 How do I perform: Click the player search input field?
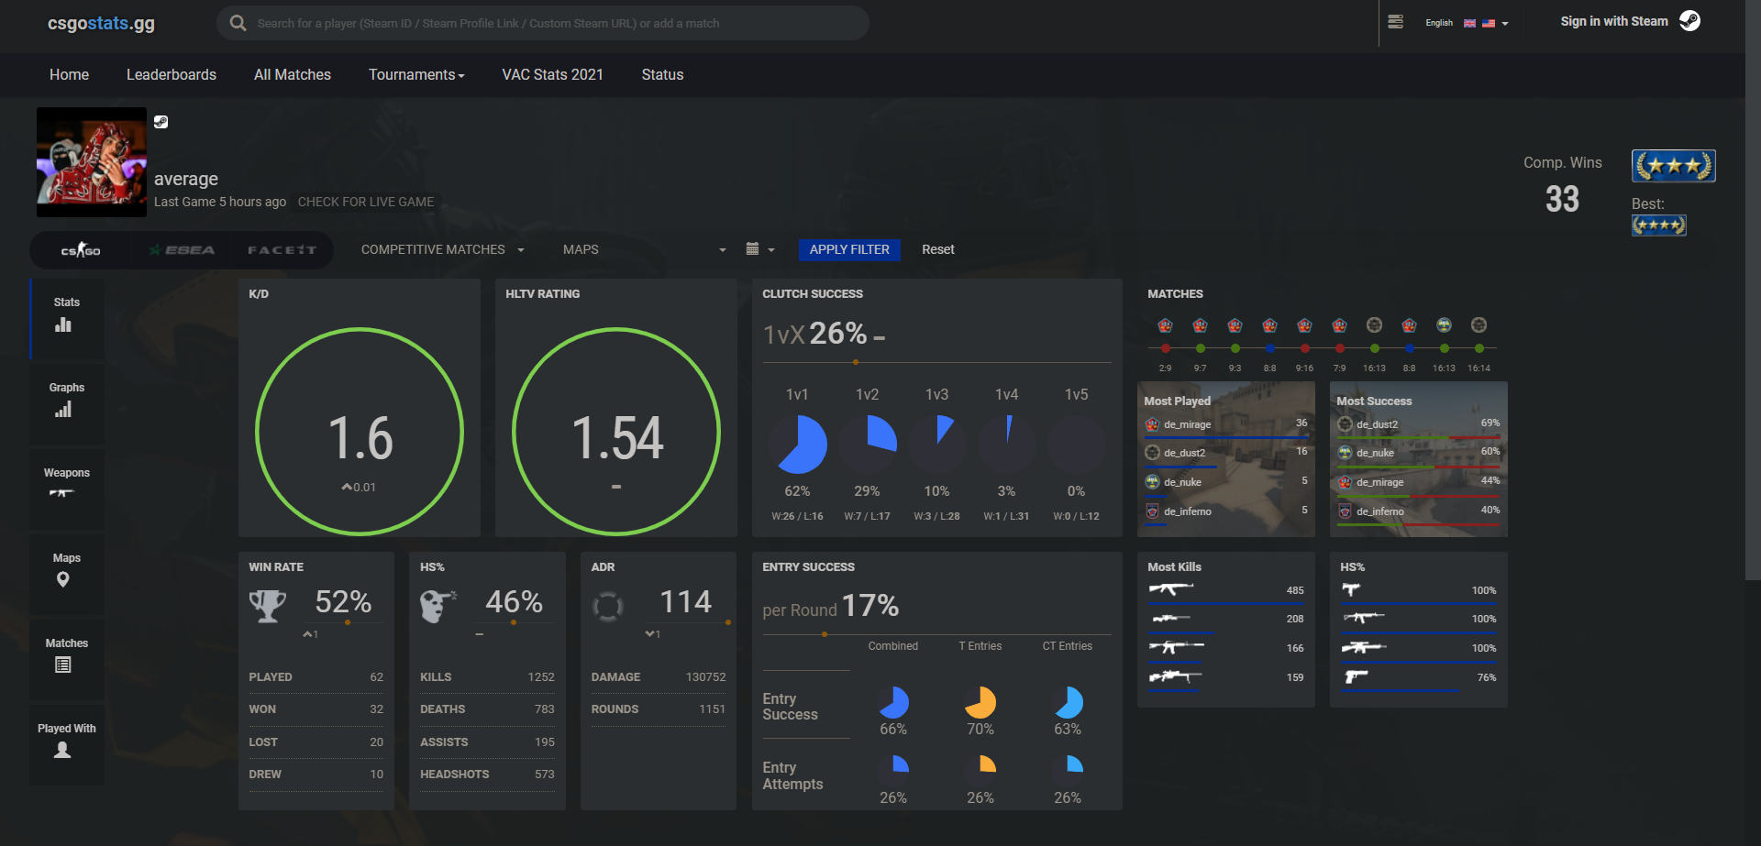pos(543,23)
